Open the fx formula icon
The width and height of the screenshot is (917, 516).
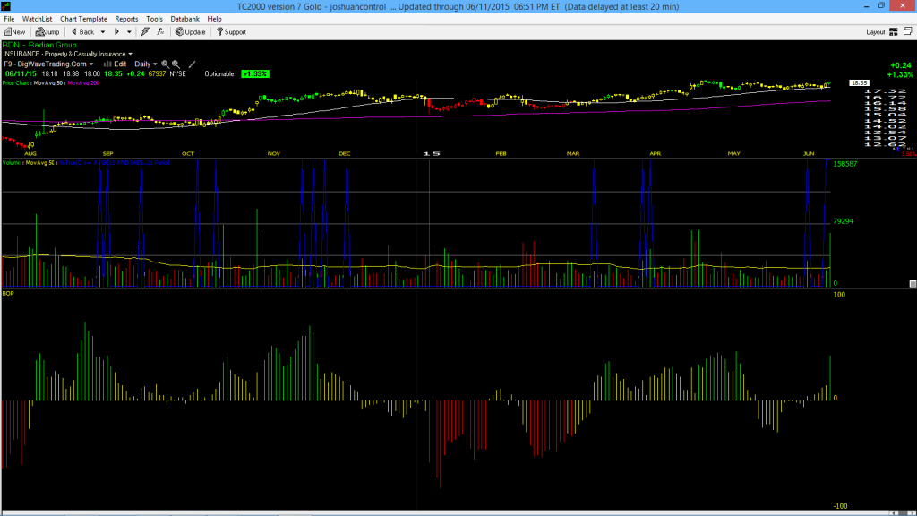click(x=160, y=32)
